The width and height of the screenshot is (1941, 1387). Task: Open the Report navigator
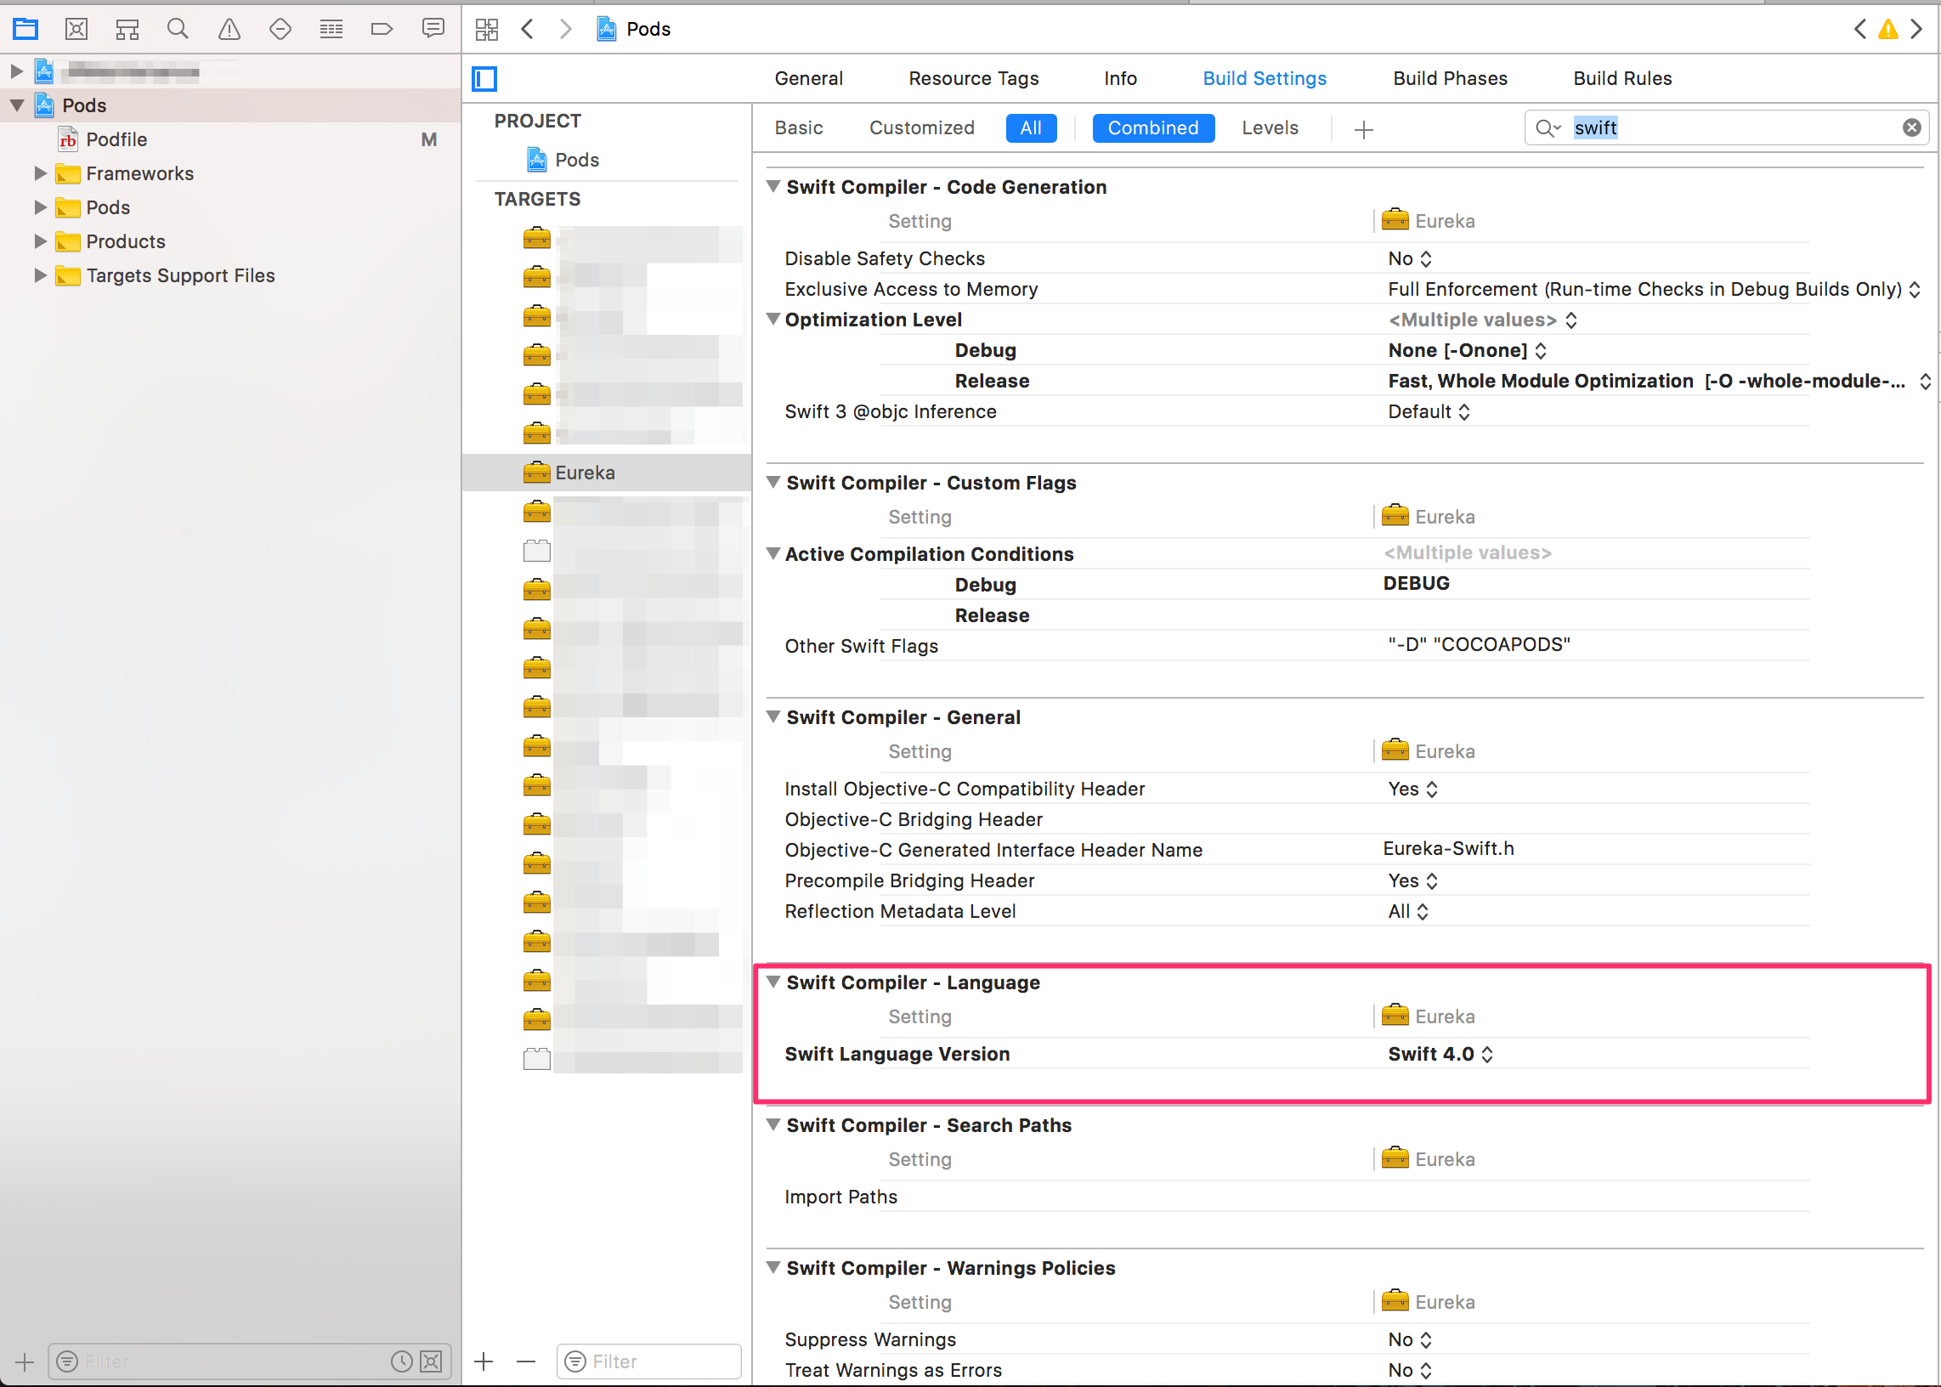point(433,28)
